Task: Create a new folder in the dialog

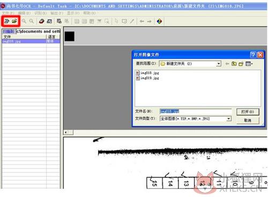Action: 241,64
